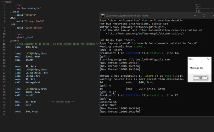Click the cmd.exe window title bar text
Viewport: 214px width, 132px height.
click(x=127, y=16)
